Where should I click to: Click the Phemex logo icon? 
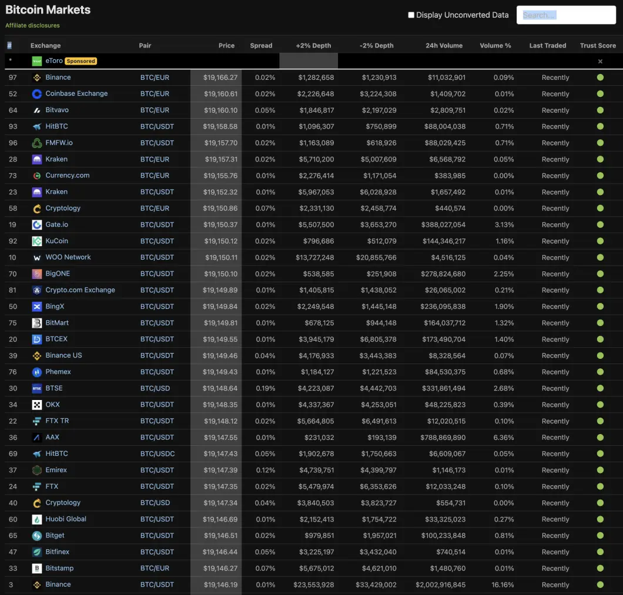(37, 372)
